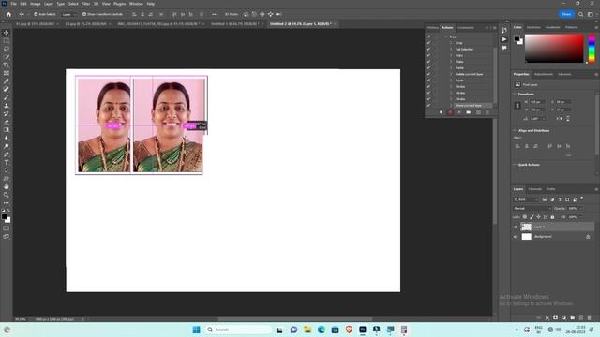Open the Windows Start button
The height and width of the screenshot is (337, 600).
point(196,330)
